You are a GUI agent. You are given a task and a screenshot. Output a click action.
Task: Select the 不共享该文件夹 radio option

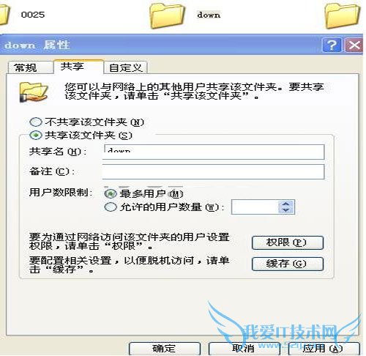tap(36, 122)
